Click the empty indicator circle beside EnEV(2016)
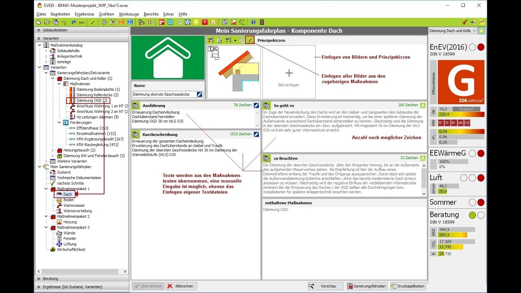The image size is (521, 293). [472, 47]
